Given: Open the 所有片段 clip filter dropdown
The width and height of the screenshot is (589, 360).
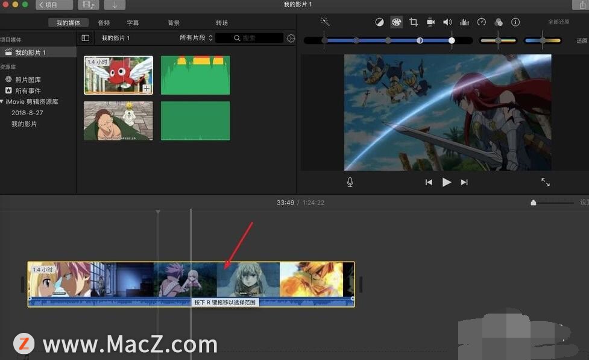Looking at the screenshot, I should point(196,37).
